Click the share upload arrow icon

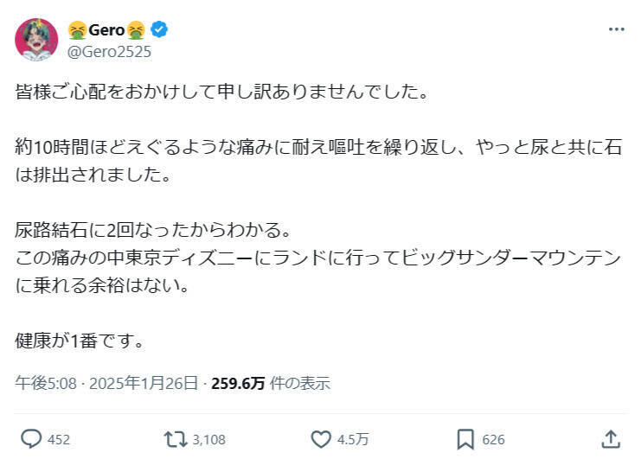(610, 439)
